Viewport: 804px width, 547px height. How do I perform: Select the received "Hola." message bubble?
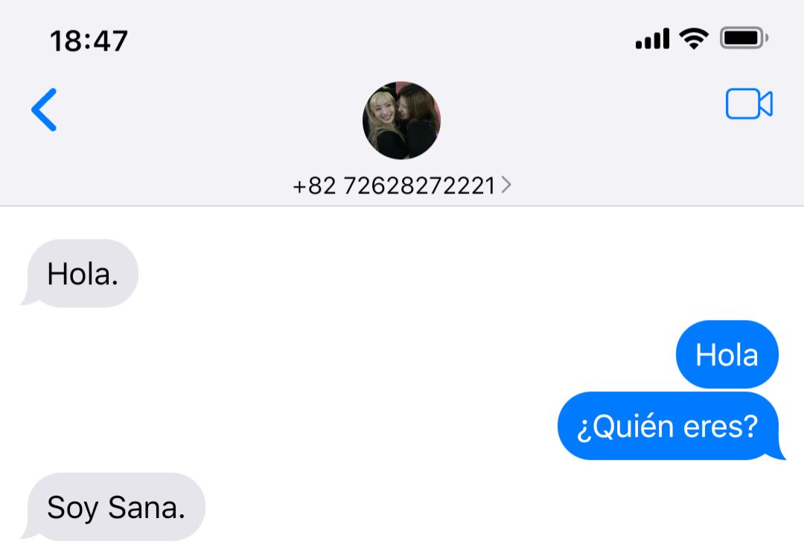tap(81, 273)
